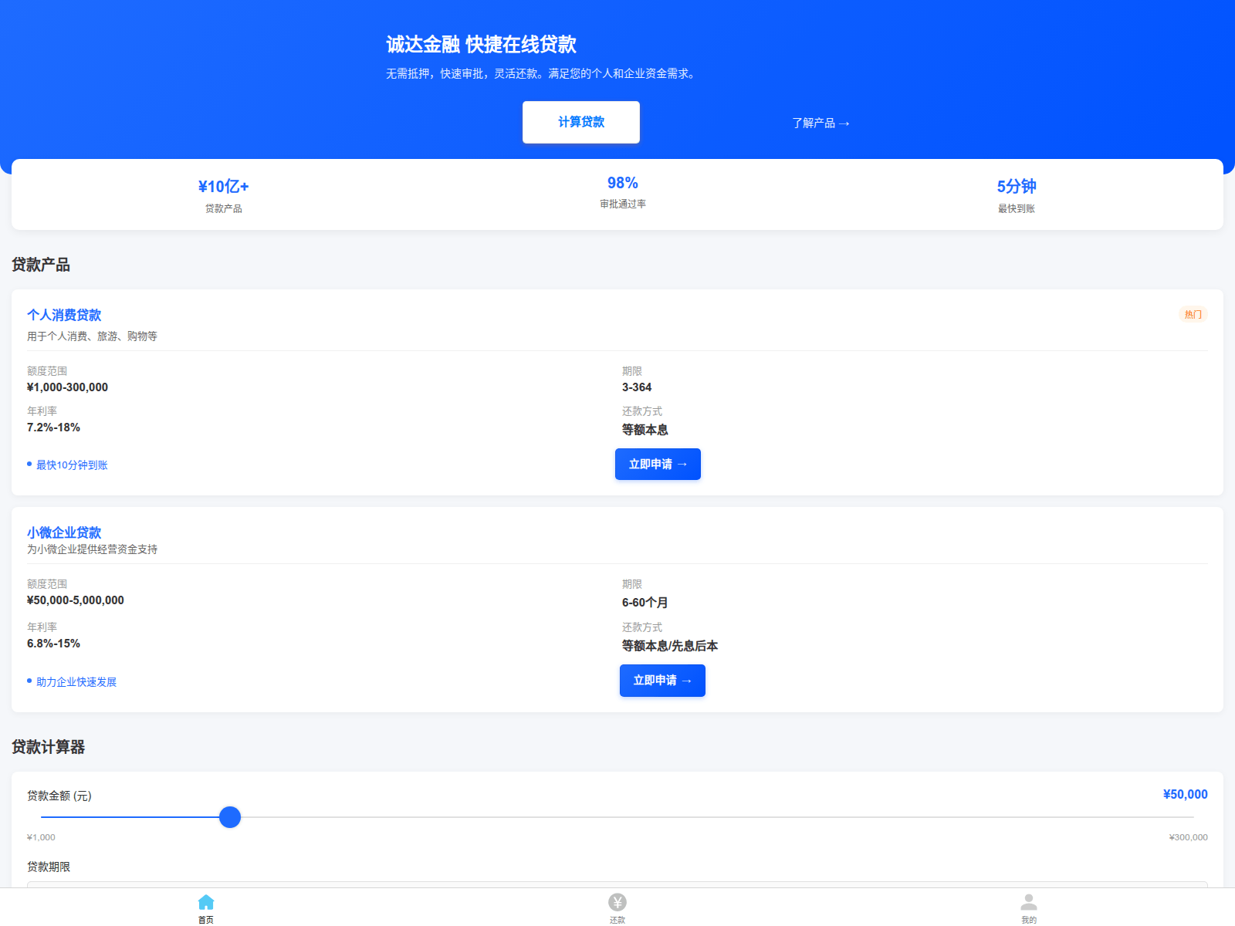The height and width of the screenshot is (926, 1235).
Task: Select the 3-364 term value
Action: click(637, 387)
